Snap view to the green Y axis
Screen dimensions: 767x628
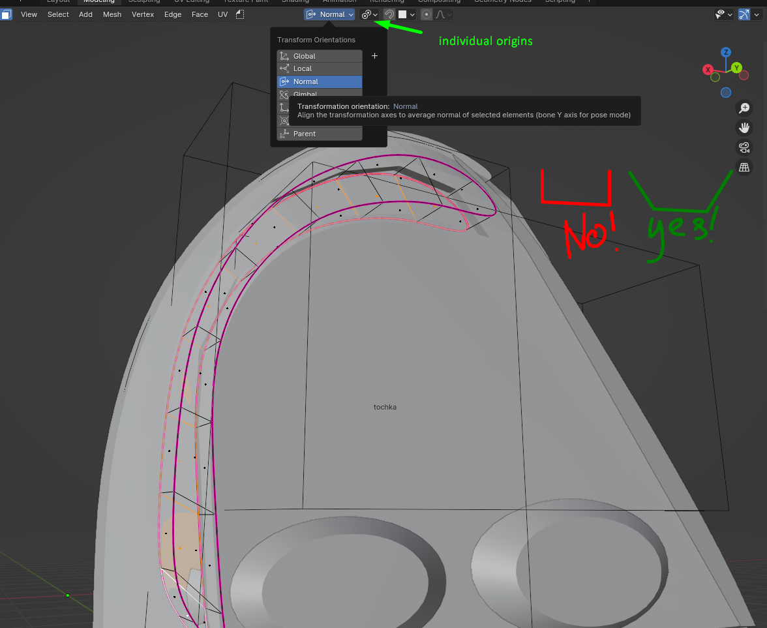736,68
